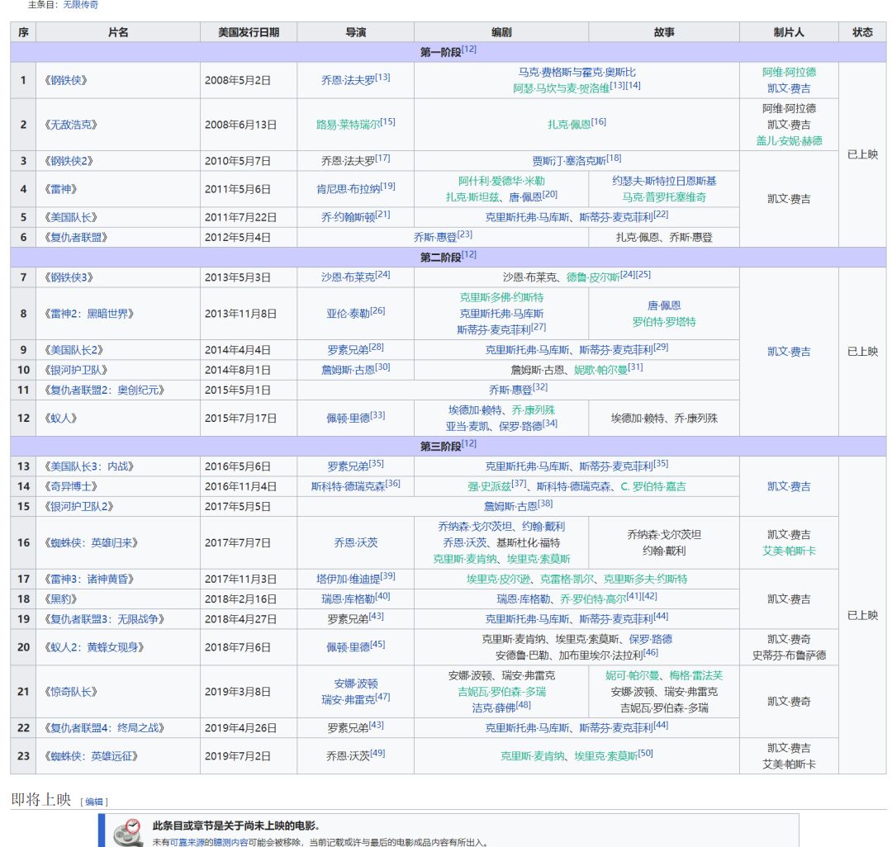Open director 塔伊加·维迪提 link

(349, 579)
